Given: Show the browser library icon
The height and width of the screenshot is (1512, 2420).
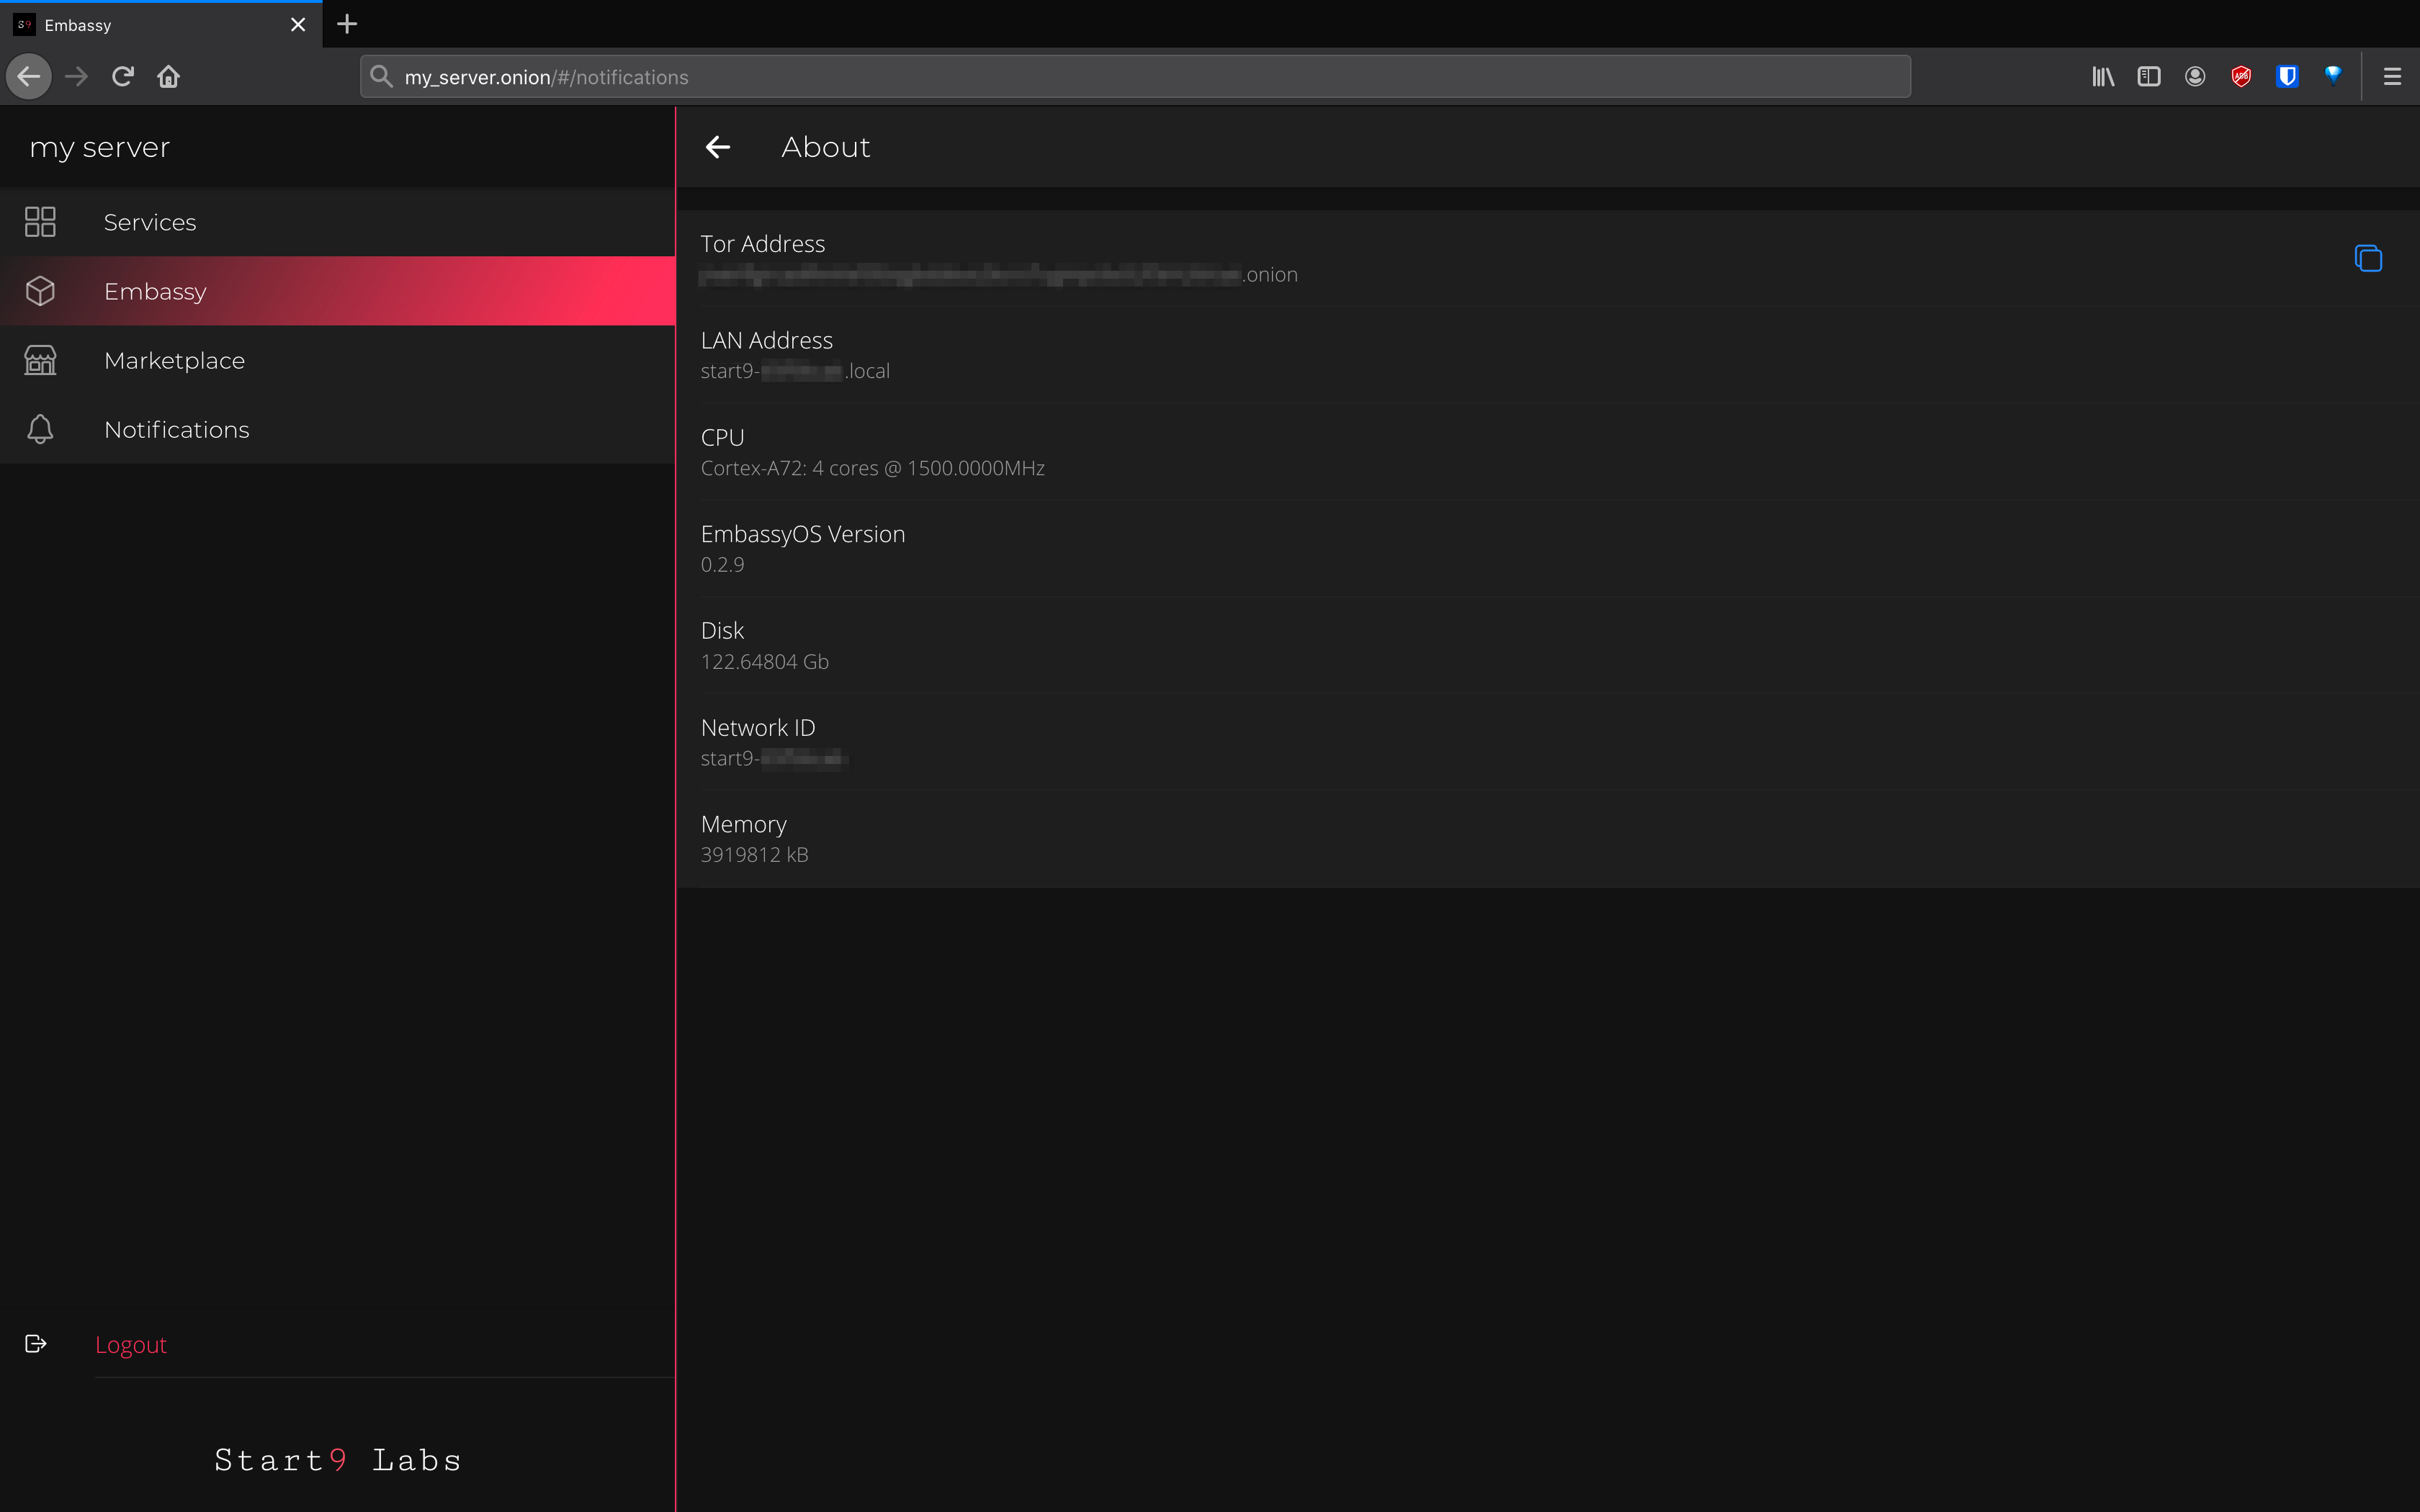Looking at the screenshot, I should tap(2102, 77).
